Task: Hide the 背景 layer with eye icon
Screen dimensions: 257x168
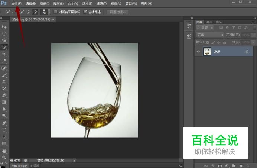Action: tap(198, 52)
